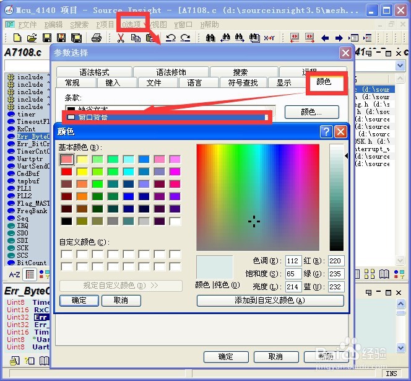Click the luminance slider arrow marker
This screenshot has height=381, width=411.
346,156
